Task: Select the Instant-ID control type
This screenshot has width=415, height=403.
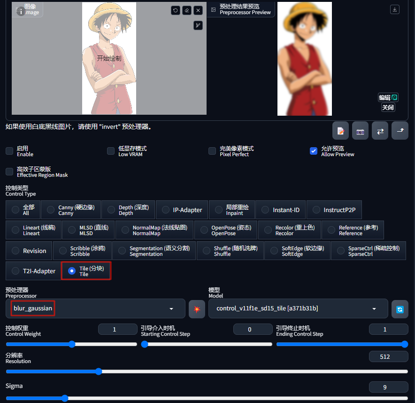Action: [281, 210]
